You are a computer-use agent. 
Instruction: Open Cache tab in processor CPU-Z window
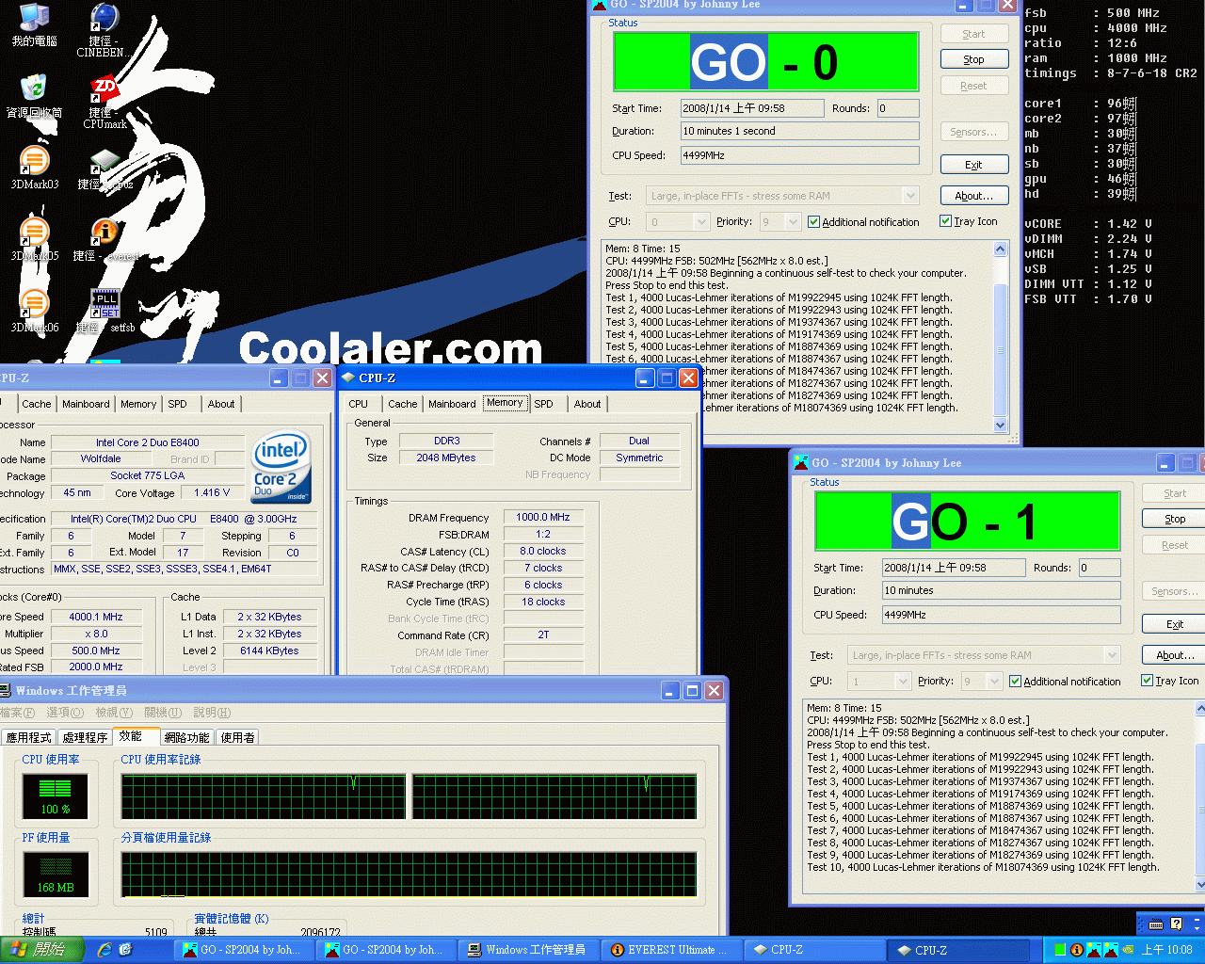click(37, 404)
